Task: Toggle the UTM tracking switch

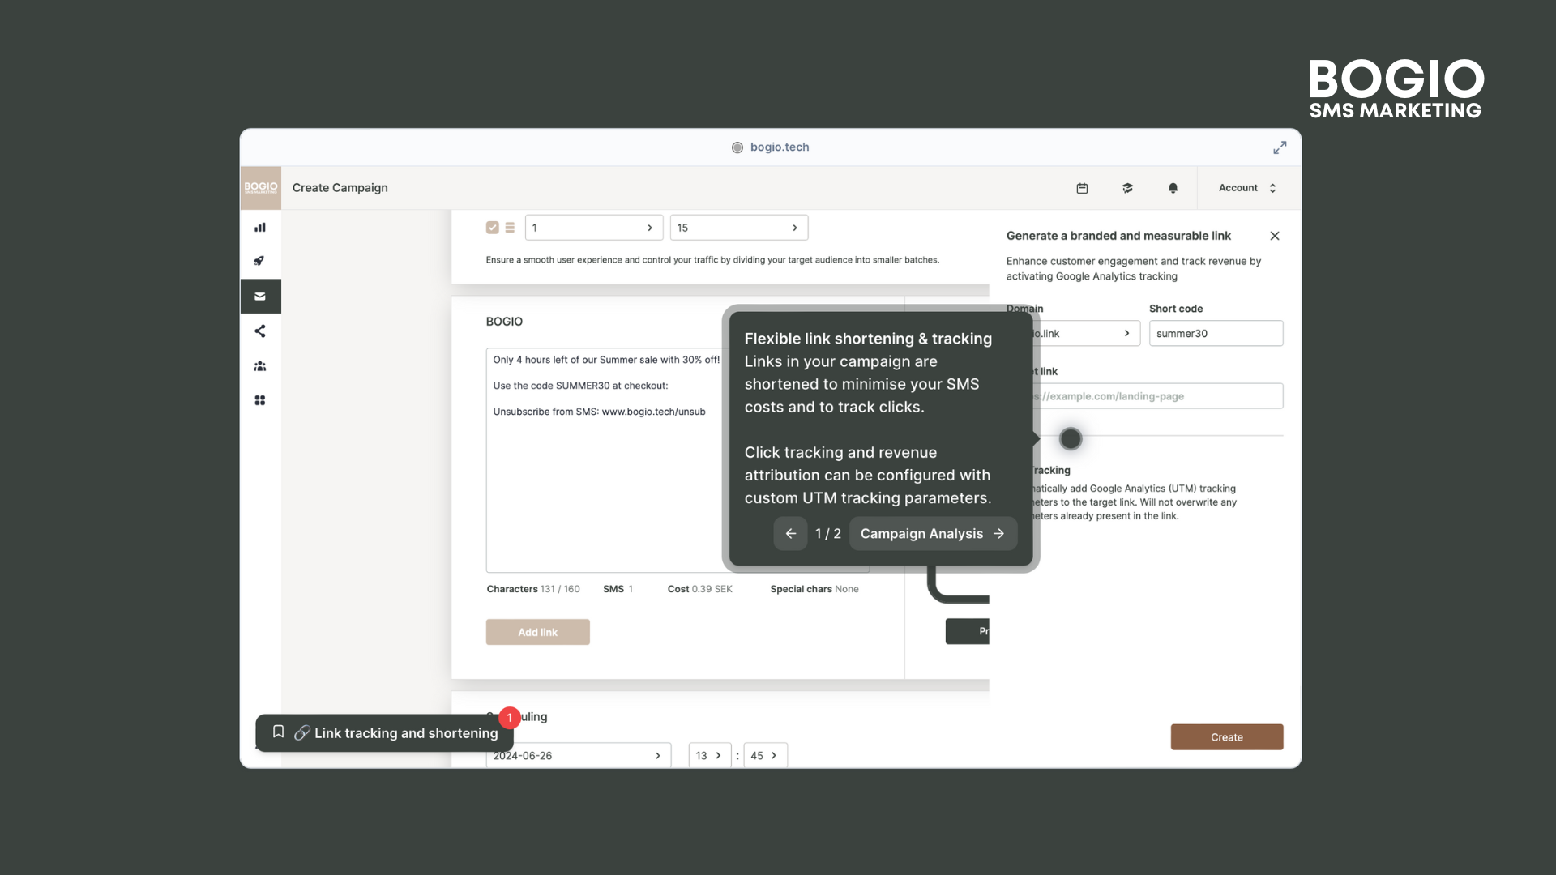Action: [x=1070, y=438]
